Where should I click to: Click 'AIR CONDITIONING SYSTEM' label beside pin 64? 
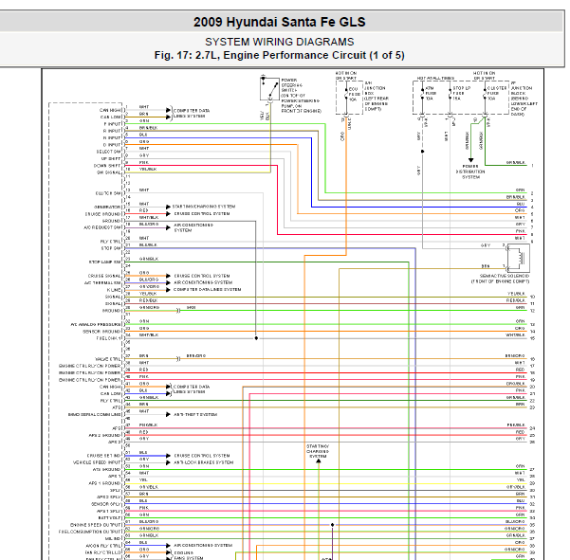[x=203, y=546]
